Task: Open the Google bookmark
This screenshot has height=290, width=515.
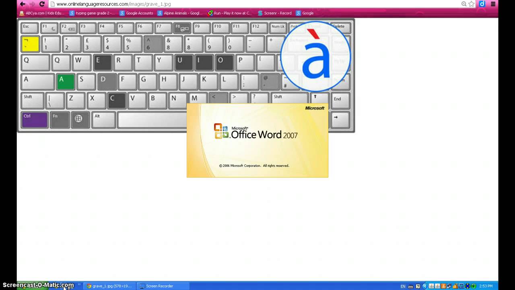Action: click(x=305, y=13)
